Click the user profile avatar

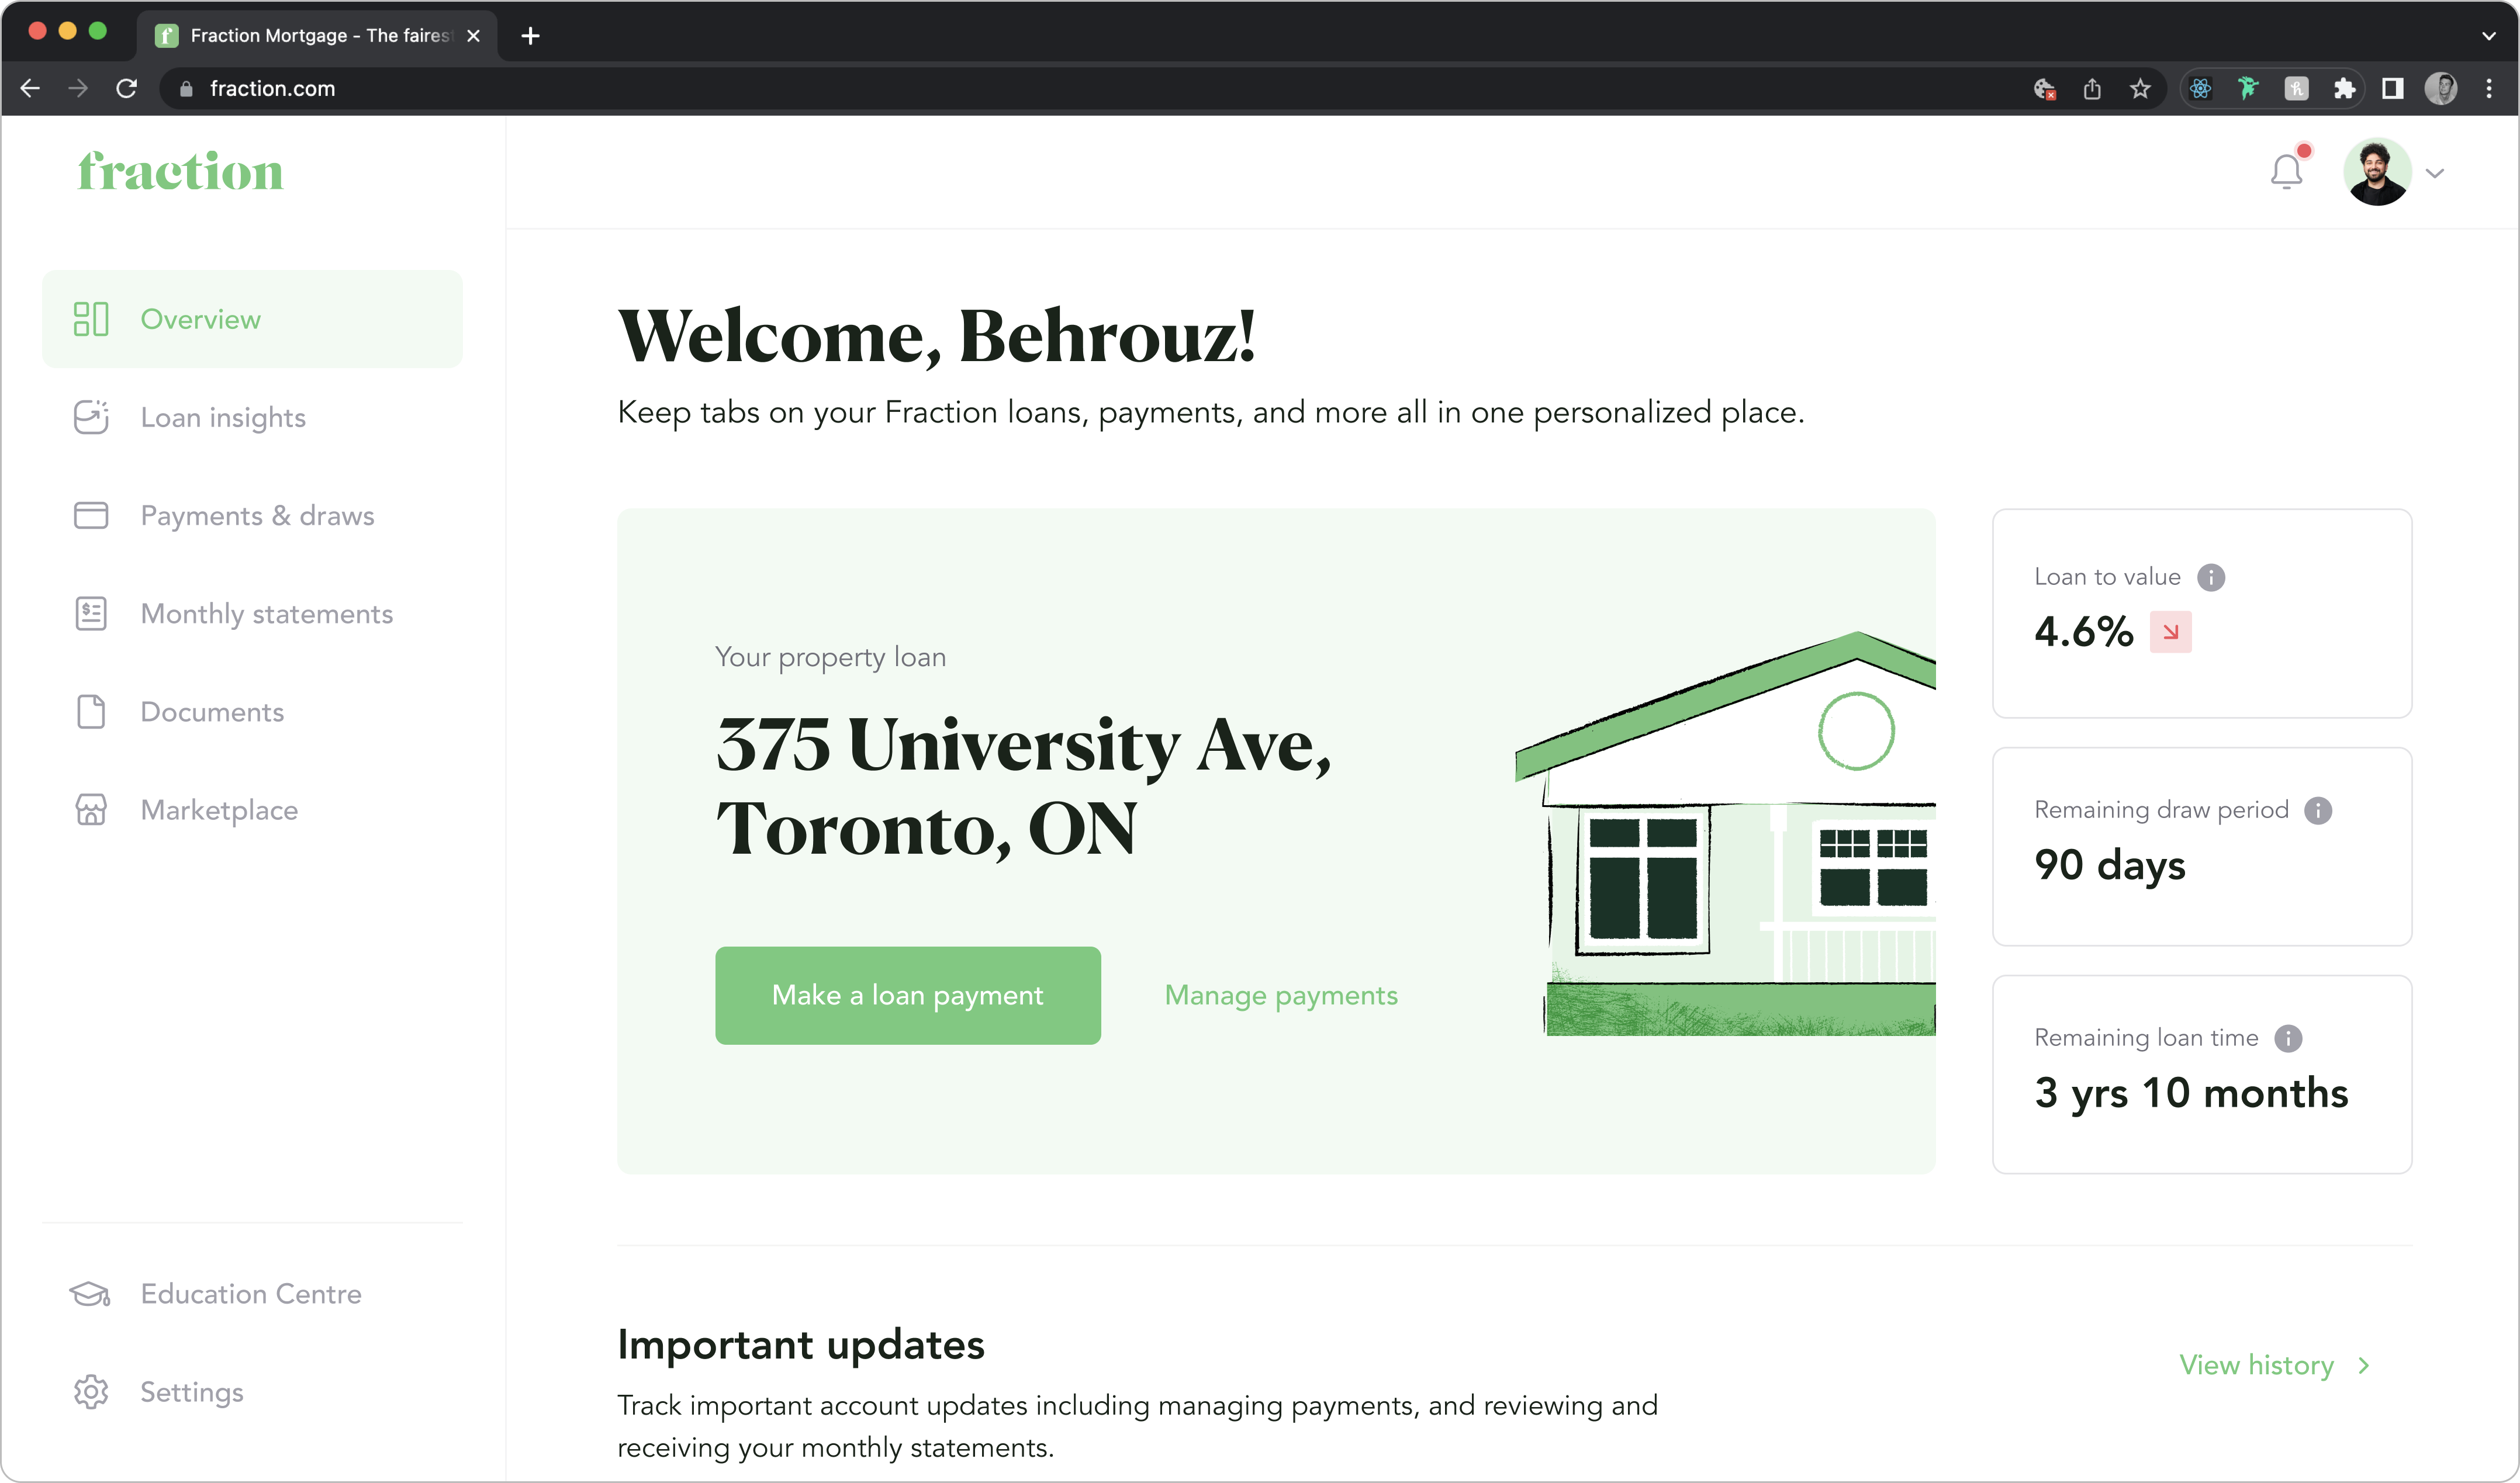[2377, 172]
